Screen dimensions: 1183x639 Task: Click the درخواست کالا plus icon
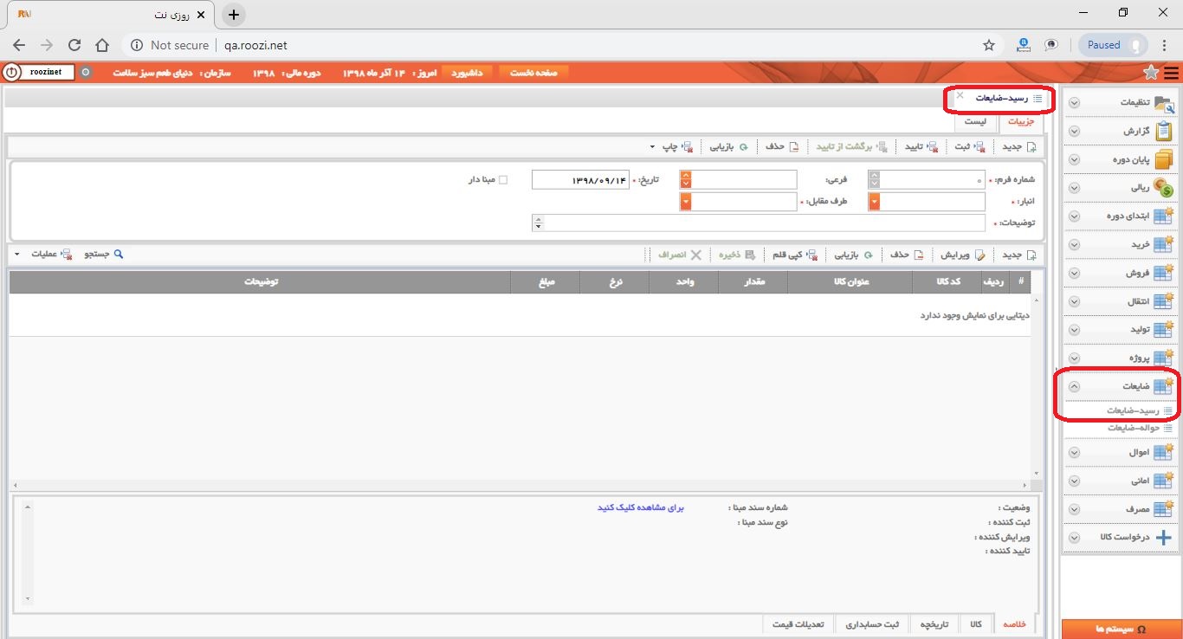point(1163,538)
